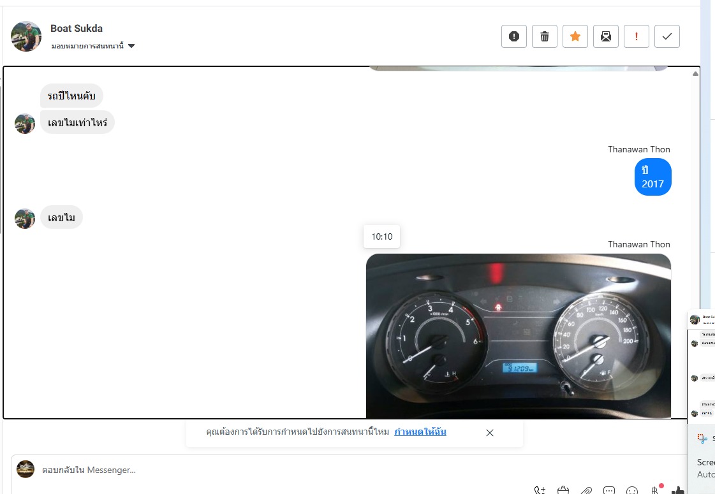Click Thanawan Thon name above 2017 reply
715x494 pixels.
coord(639,150)
